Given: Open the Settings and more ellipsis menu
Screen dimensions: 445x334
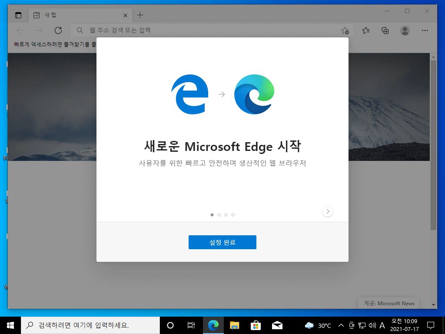Looking at the screenshot, I should 425,30.
